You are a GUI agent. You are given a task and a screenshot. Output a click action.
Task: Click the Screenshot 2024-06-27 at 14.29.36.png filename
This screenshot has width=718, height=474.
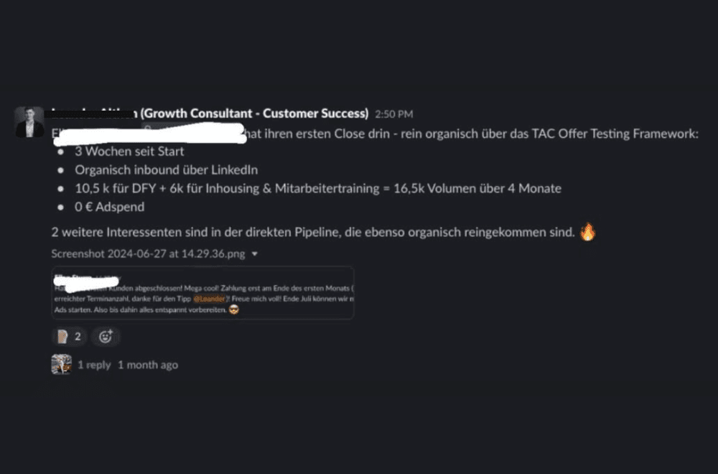tap(148, 254)
